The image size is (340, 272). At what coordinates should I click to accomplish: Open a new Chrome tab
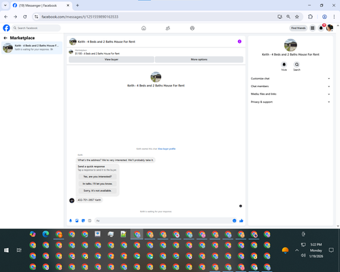pos(78,5)
